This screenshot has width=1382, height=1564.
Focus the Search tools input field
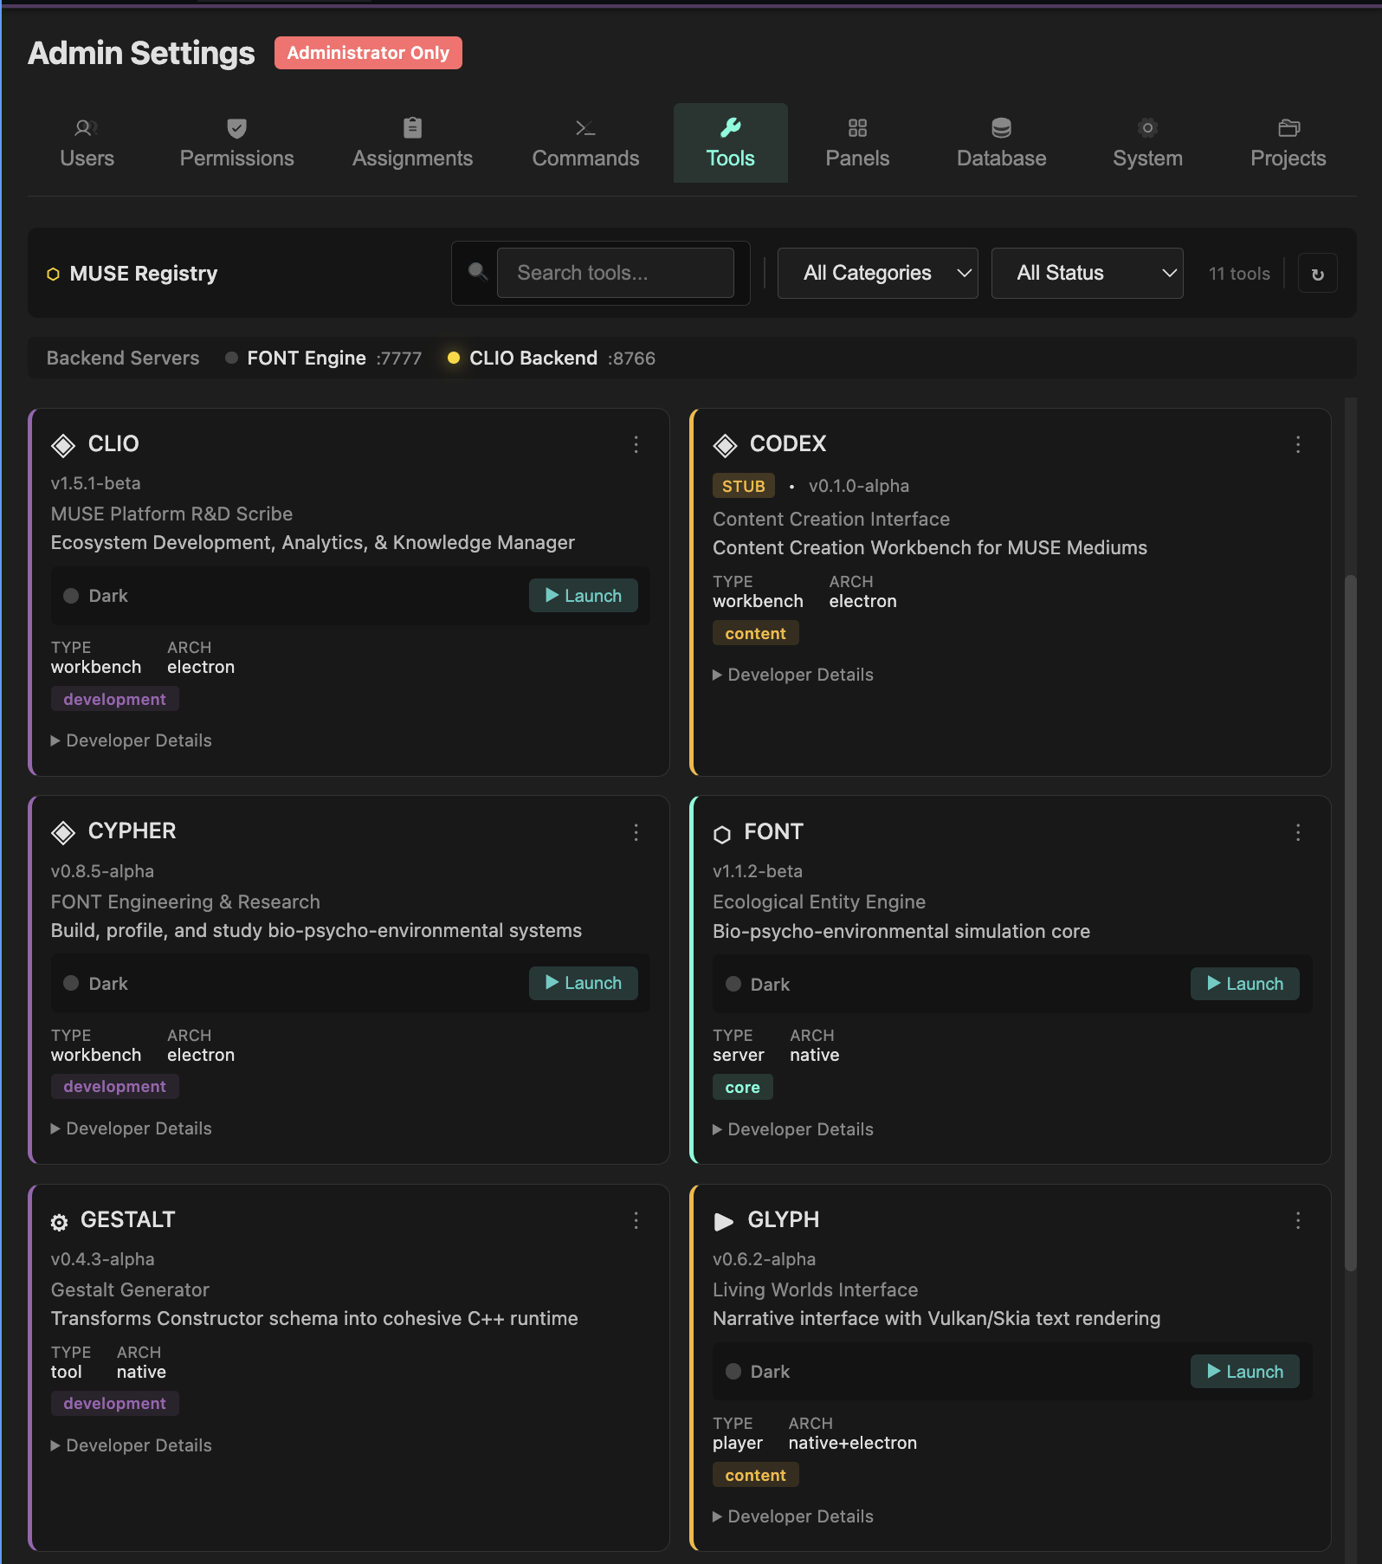(x=616, y=273)
